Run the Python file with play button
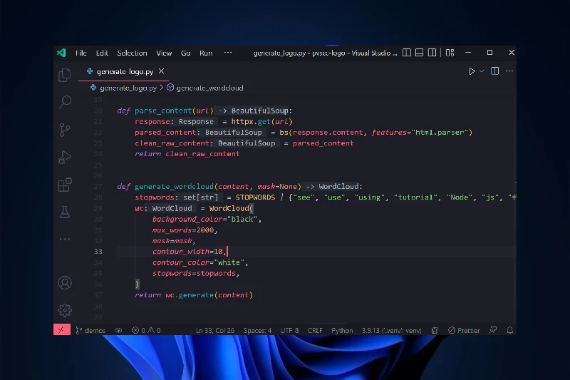This screenshot has height=380, width=570. (x=472, y=71)
